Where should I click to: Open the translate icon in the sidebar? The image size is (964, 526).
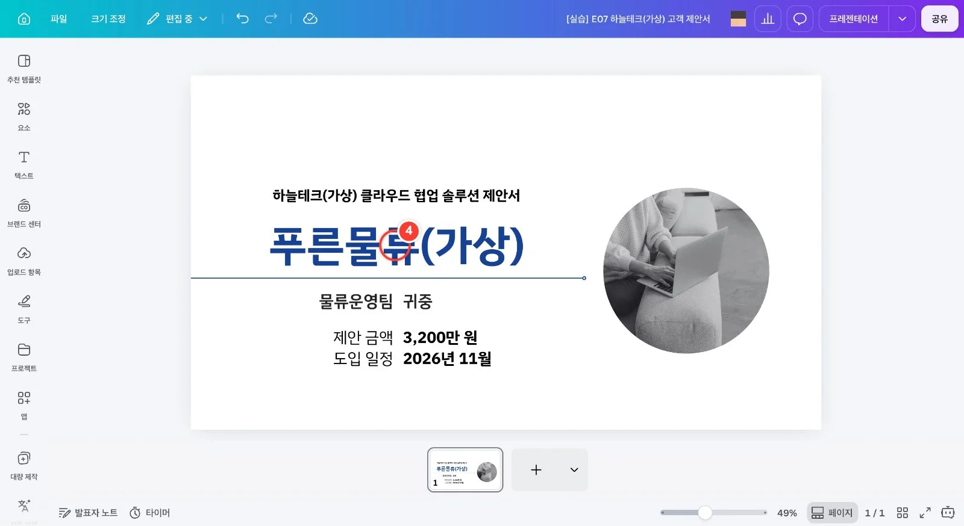[x=24, y=506]
